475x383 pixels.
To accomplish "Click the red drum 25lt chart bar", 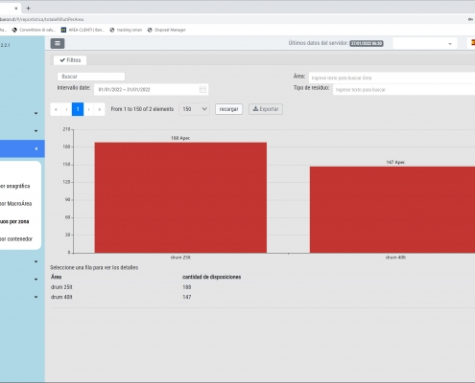I will point(180,197).
